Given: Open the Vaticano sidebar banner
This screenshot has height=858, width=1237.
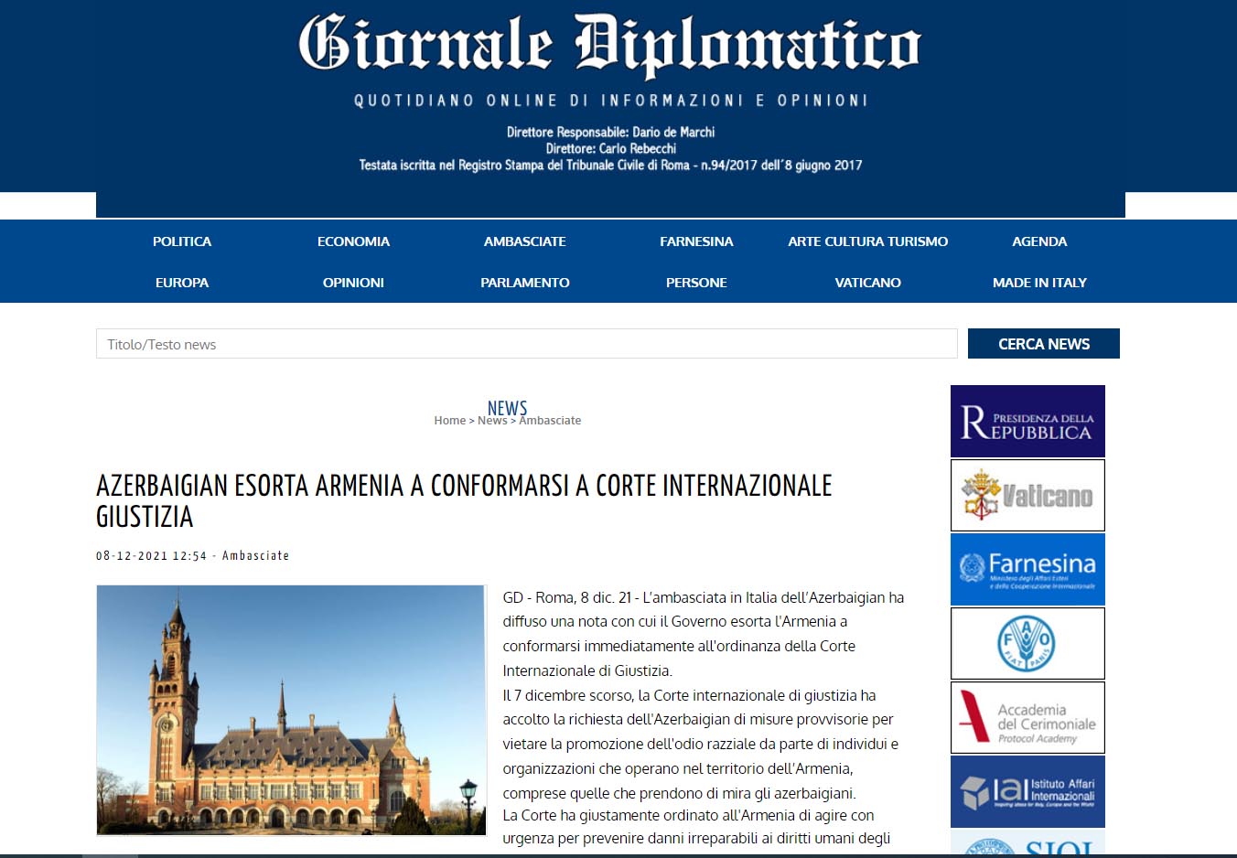Looking at the screenshot, I should [x=1027, y=495].
